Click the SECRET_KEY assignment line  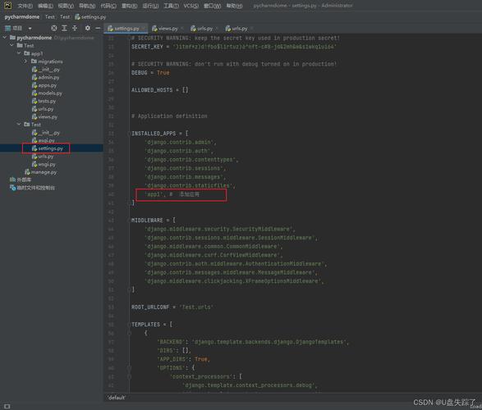[234, 47]
